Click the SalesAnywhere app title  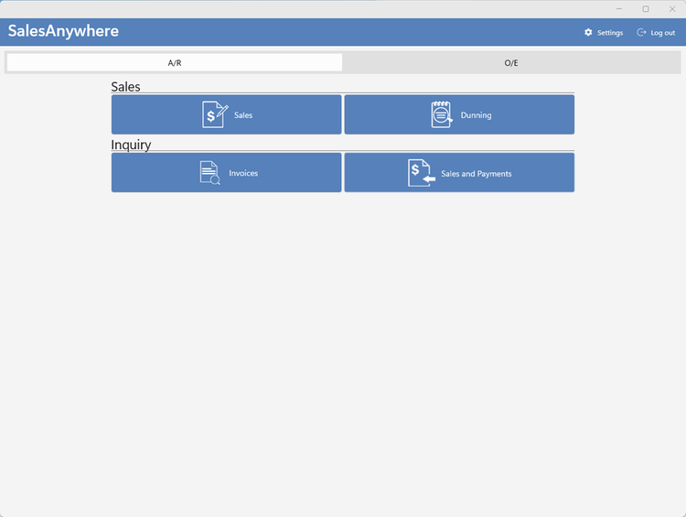(x=63, y=31)
